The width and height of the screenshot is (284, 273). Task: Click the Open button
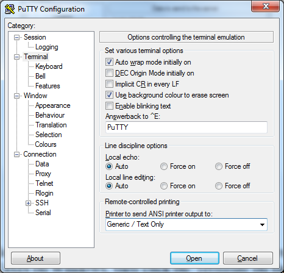point(194,258)
